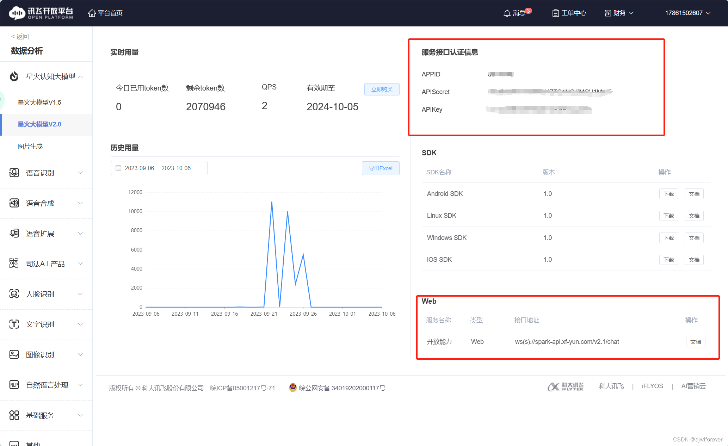728x446 pixels.
Task: Download the Linux SDK
Action: pos(669,216)
